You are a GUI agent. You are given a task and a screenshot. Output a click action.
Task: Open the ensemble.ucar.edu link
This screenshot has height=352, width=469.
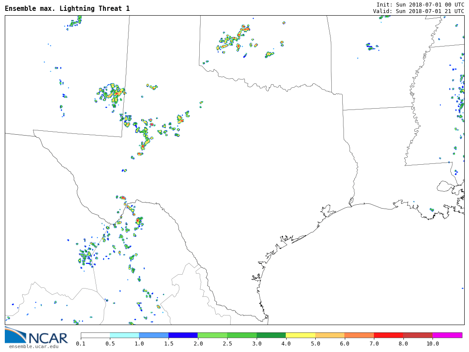click(33, 346)
